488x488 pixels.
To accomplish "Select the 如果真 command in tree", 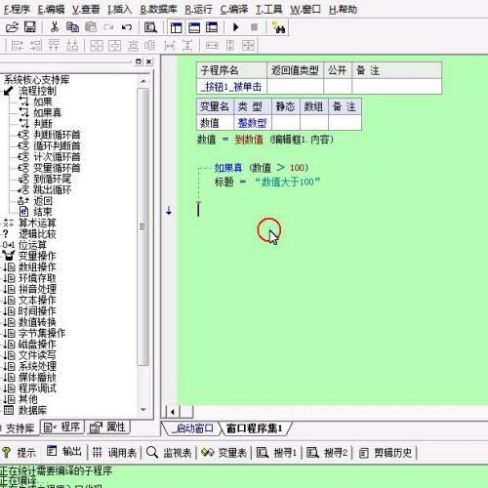I will [x=48, y=113].
